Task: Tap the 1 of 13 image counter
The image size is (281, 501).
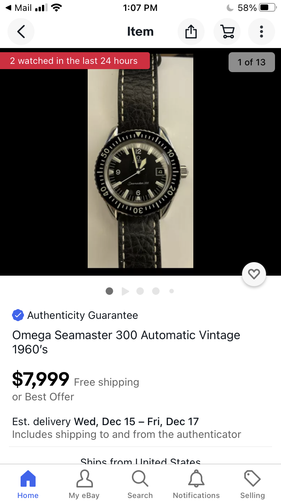Action: pos(251,62)
